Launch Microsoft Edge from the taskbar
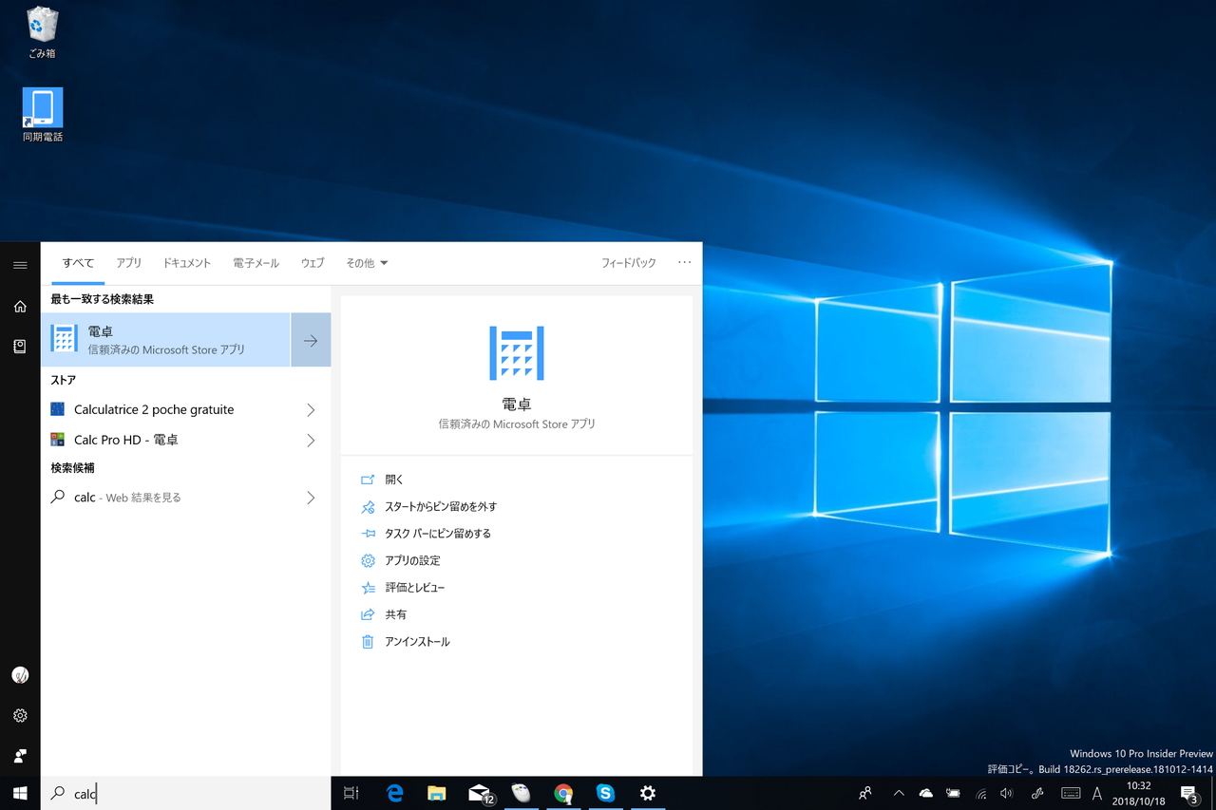 (x=394, y=794)
